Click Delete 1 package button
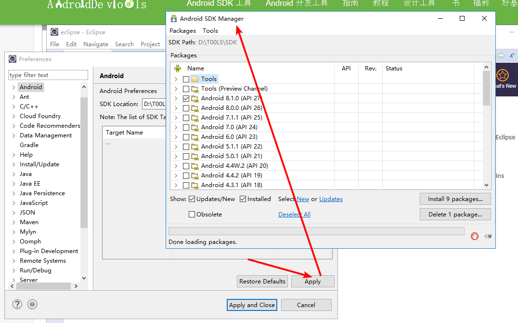 [x=455, y=215]
